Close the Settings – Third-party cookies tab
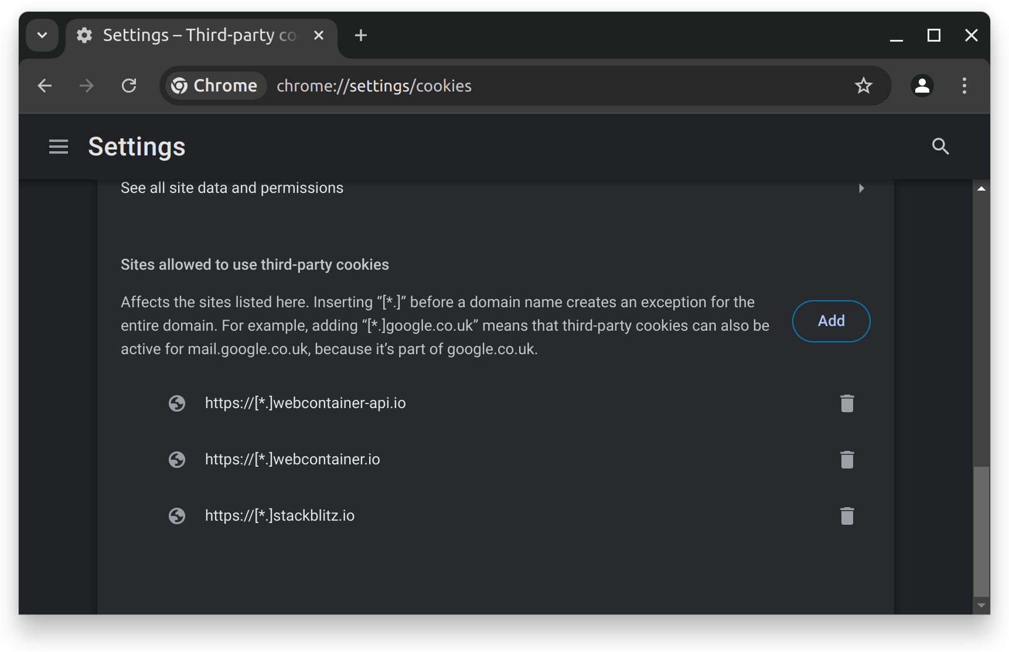1009x652 pixels. (x=319, y=35)
